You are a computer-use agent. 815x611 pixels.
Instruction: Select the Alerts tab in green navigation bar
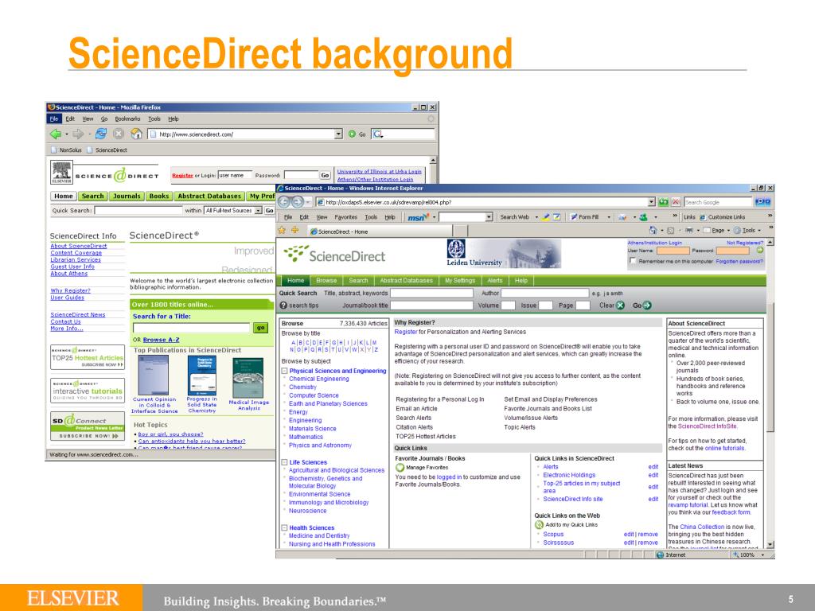coord(495,281)
